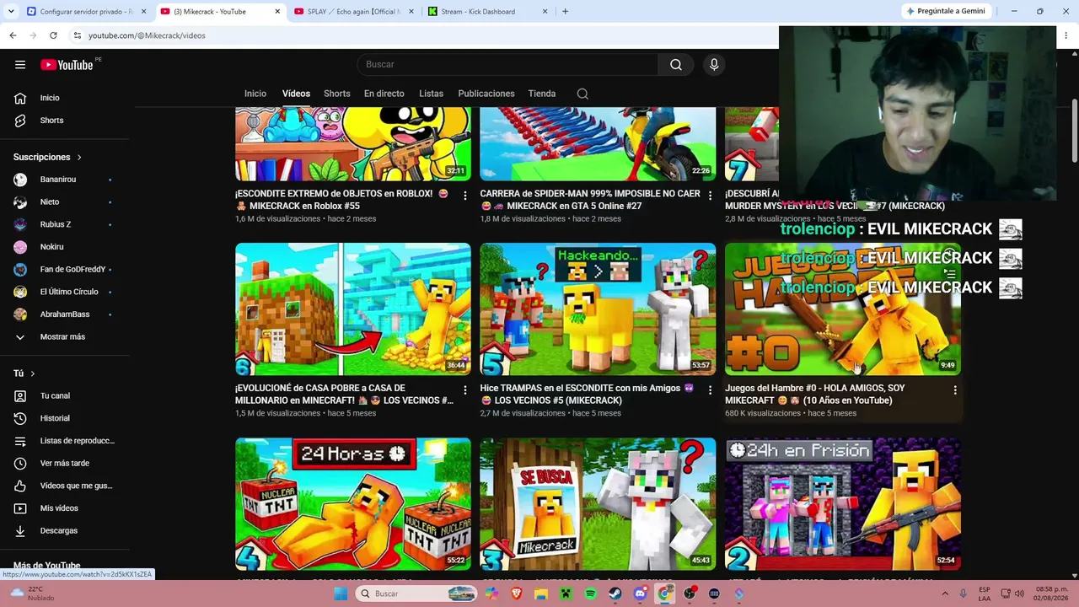Search within the Mikecrack channel
This screenshot has width=1079, height=607.
(x=582, y=94)
